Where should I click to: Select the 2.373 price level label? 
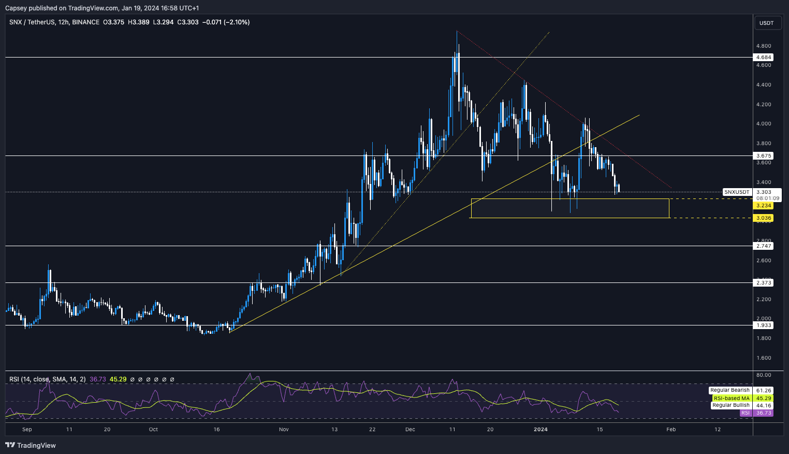(764, 283)
